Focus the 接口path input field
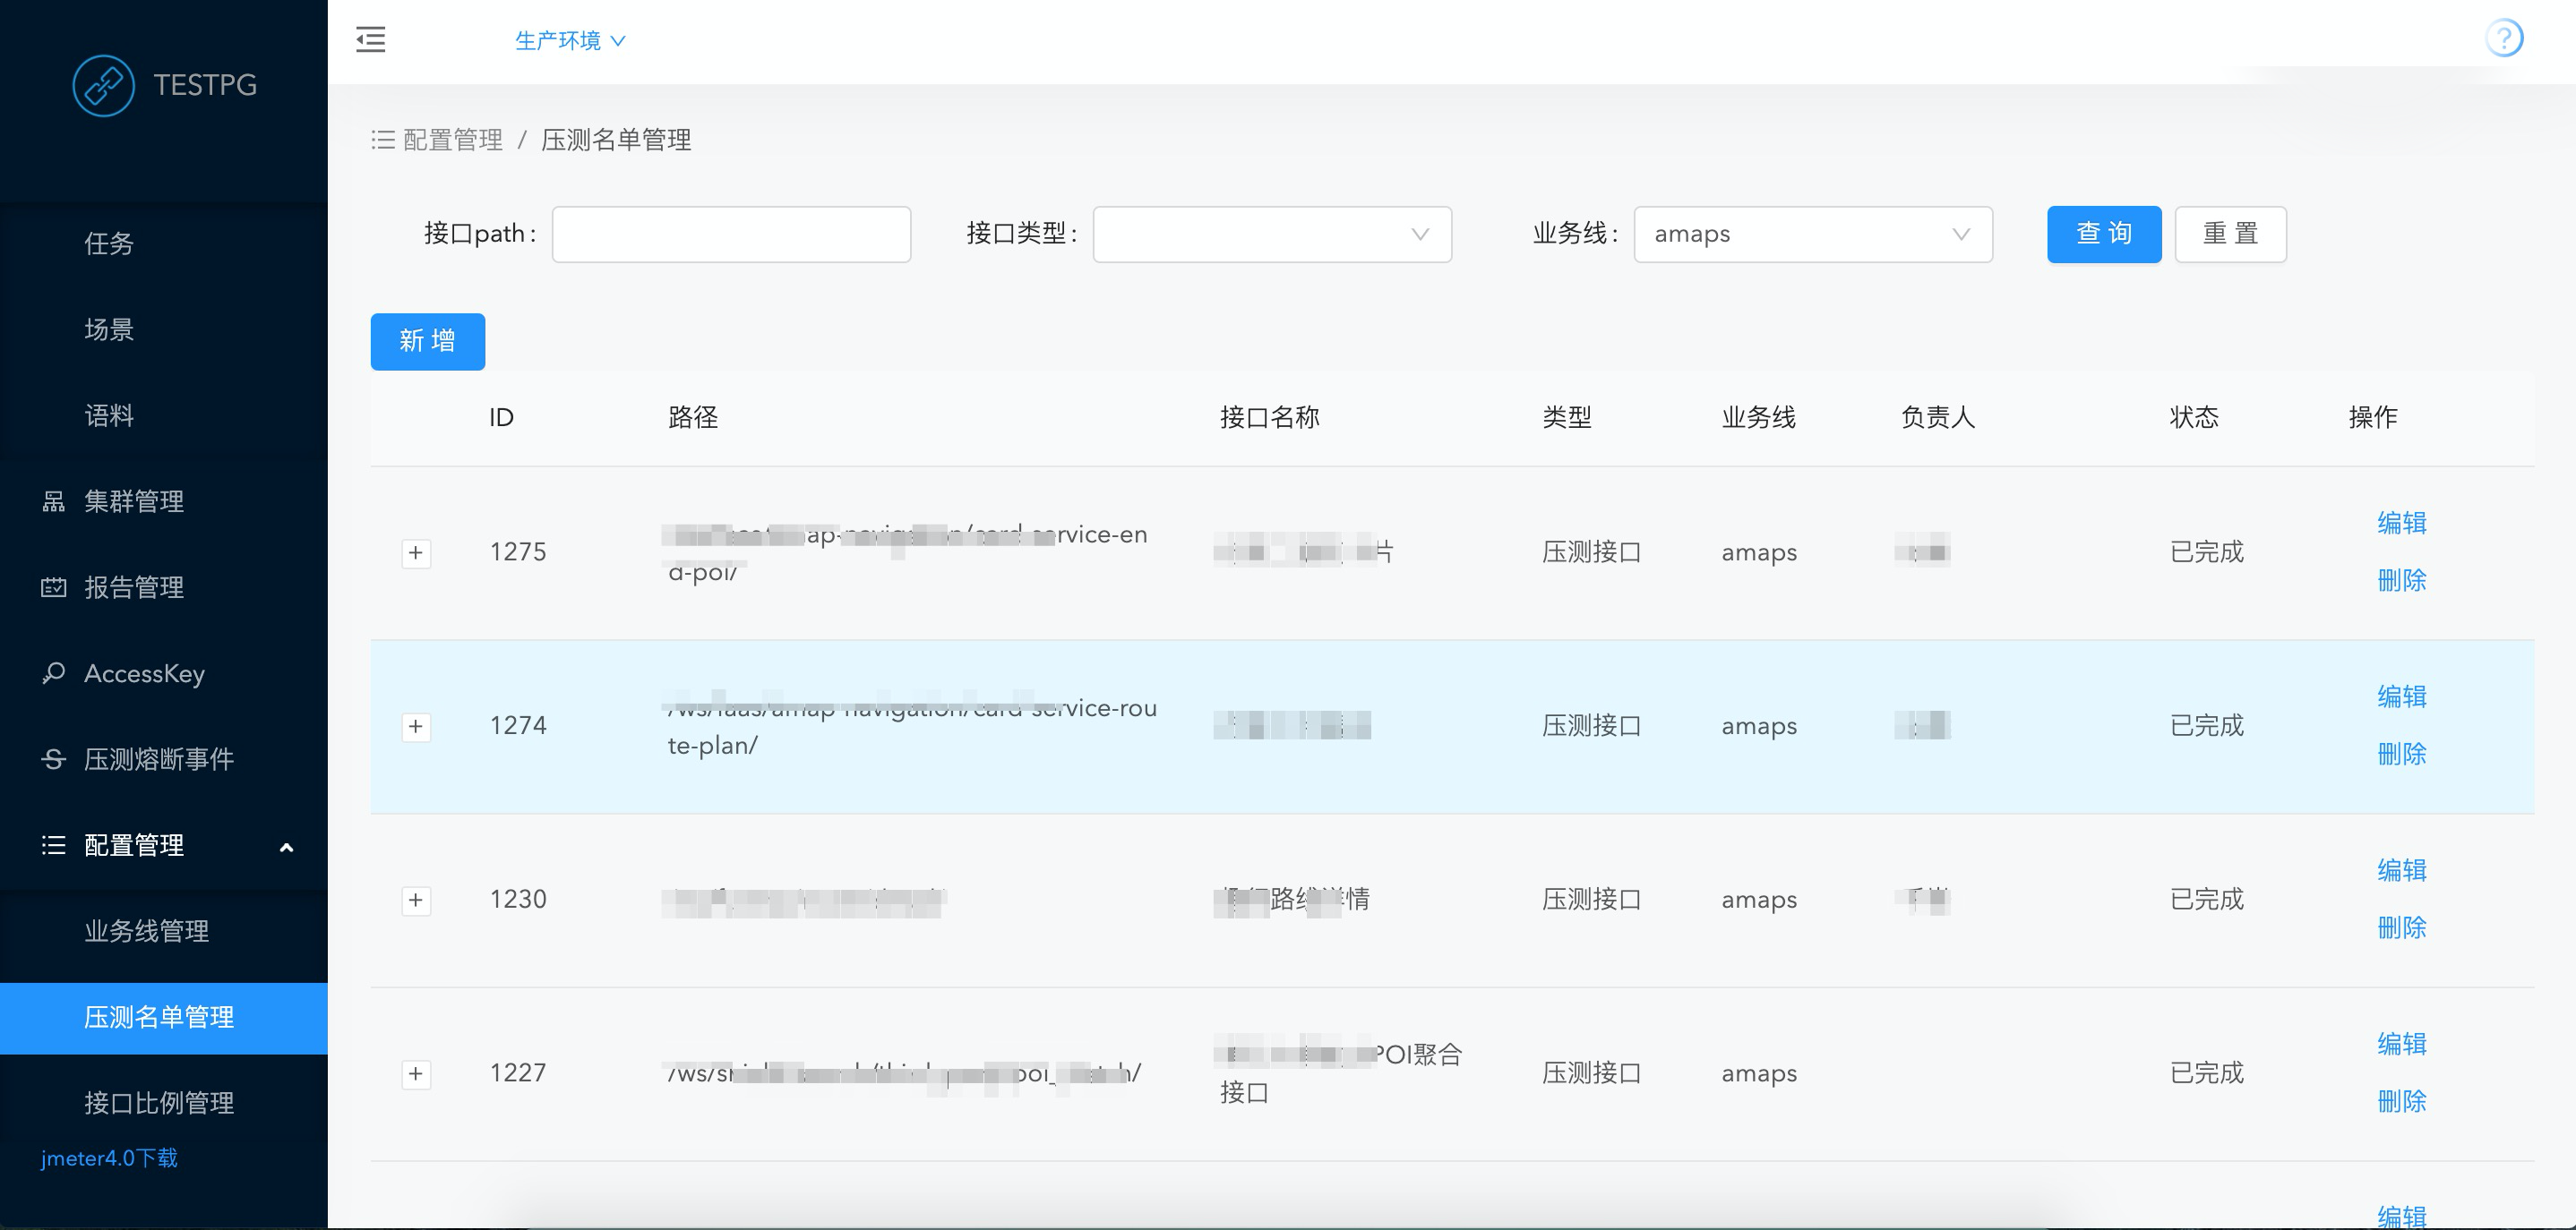2576x1230 pixels. 731,235
